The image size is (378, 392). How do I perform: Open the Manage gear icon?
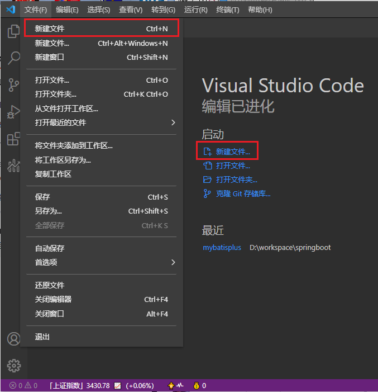[x=13, y=366]
